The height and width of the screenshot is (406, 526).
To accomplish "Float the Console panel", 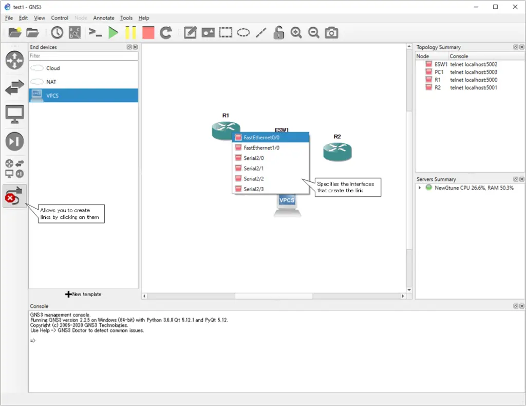I will click(516, 306).
